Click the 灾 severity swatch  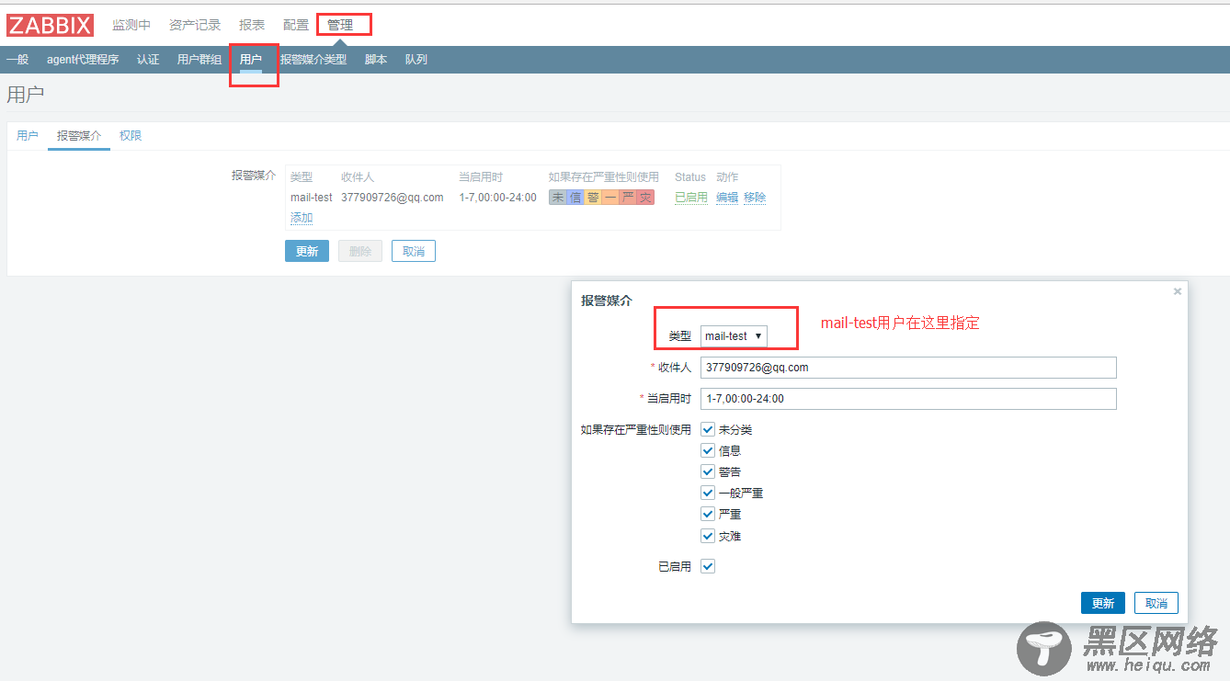coord(645,198)
